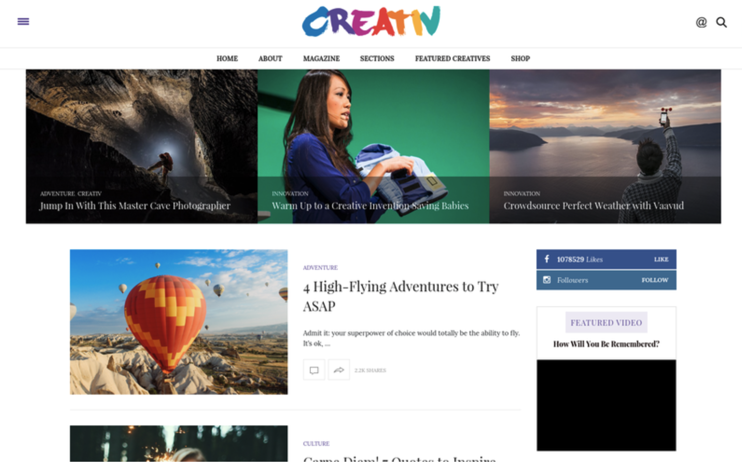Open the hot air balloon thumbnail
The width and height of the screenshot is (742, 464).
(x=179, y=322)
